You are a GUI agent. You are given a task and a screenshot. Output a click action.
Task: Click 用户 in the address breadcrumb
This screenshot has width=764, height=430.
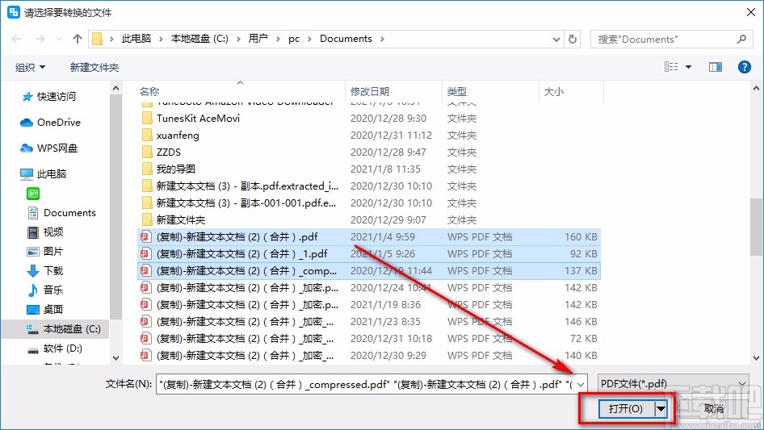point(258,39)
